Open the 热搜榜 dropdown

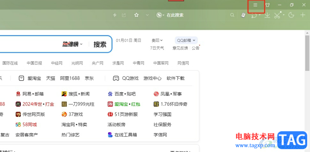pos(73,44)
